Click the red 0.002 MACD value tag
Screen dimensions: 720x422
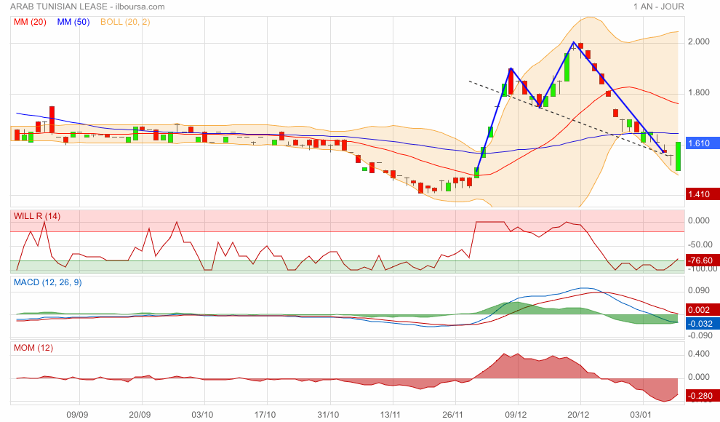coord(702,309)
